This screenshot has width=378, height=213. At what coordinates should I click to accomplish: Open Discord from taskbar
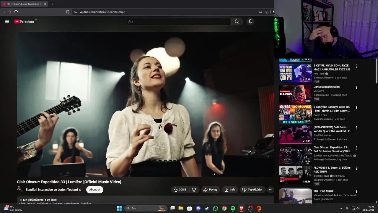tap(198, 208)
